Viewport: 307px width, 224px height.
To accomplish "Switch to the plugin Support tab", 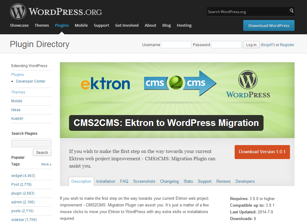I will (205, 182).
